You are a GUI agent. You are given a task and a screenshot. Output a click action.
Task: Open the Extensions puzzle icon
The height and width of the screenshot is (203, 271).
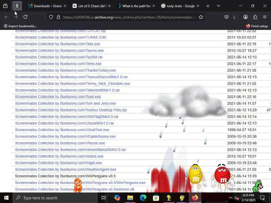(x=255, y=17)
